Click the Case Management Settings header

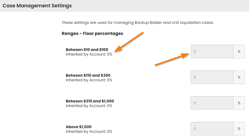click(37, 6)
